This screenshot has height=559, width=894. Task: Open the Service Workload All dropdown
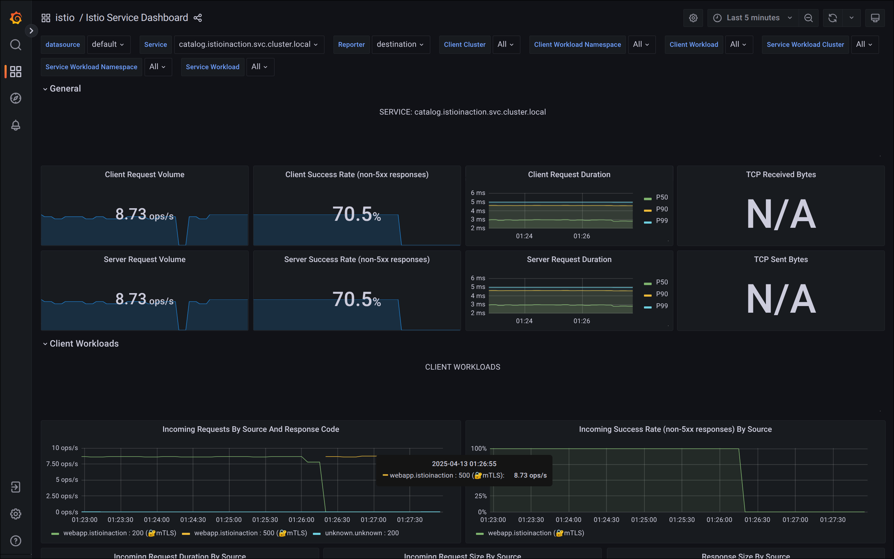pos(260,67)
